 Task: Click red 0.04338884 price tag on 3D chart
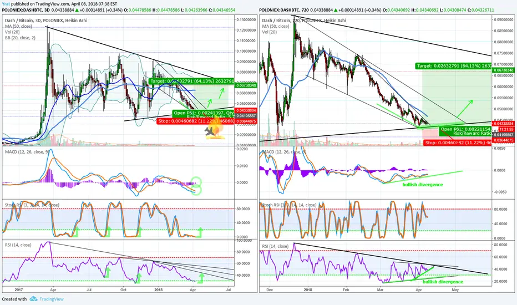click(246, 110)
